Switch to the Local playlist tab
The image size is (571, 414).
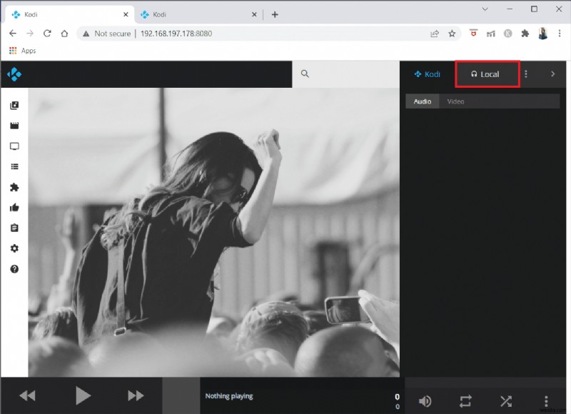487,74
